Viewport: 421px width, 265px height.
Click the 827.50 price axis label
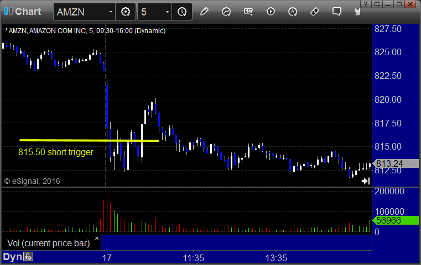388,29
